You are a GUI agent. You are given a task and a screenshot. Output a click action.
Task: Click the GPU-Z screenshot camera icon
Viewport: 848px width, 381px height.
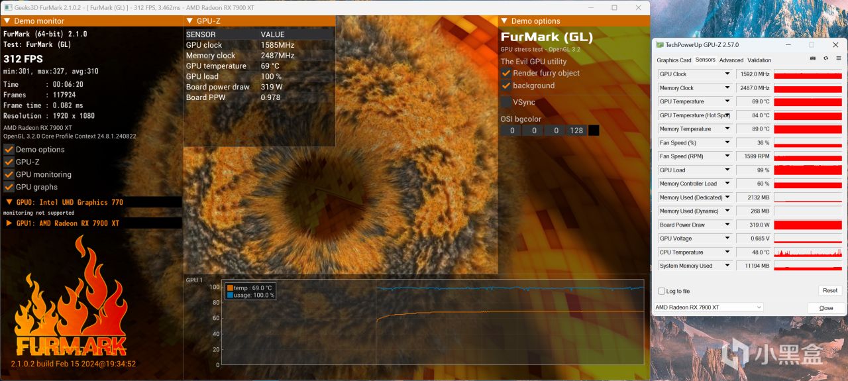click(813, 59)
